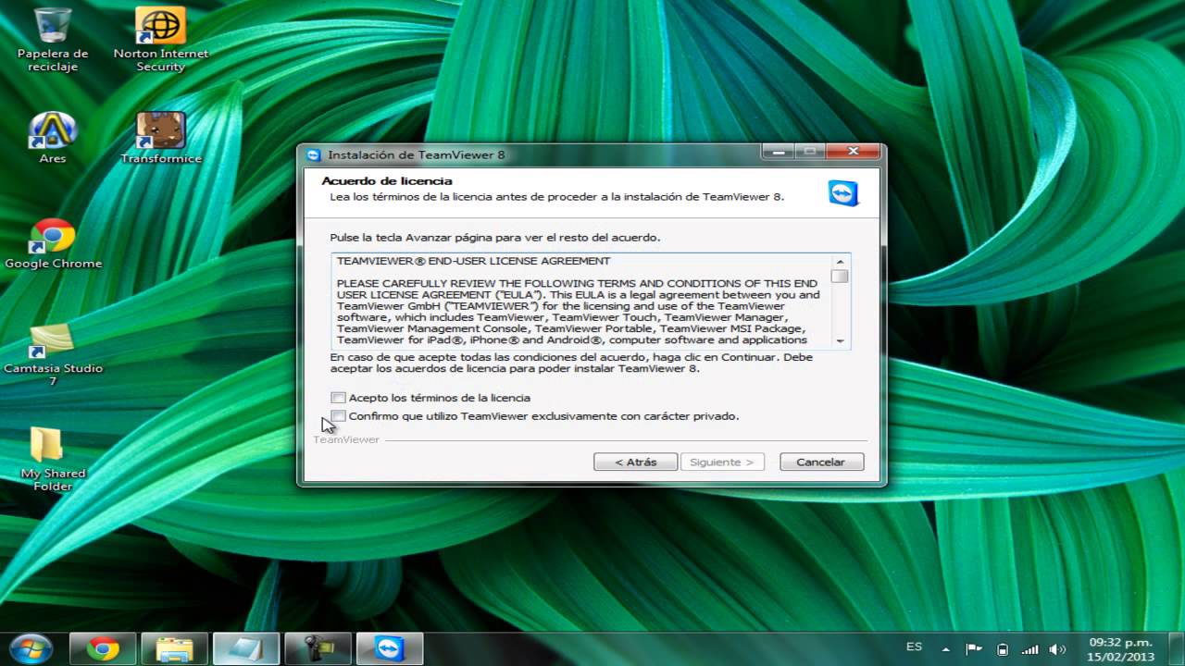
Task: Open the TeamViewer taskbar icon
Action: 390,648
